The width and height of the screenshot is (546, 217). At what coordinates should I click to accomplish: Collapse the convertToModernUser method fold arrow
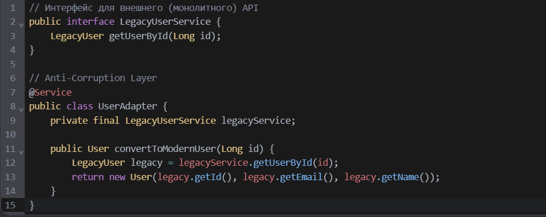(x=21, y=152)
